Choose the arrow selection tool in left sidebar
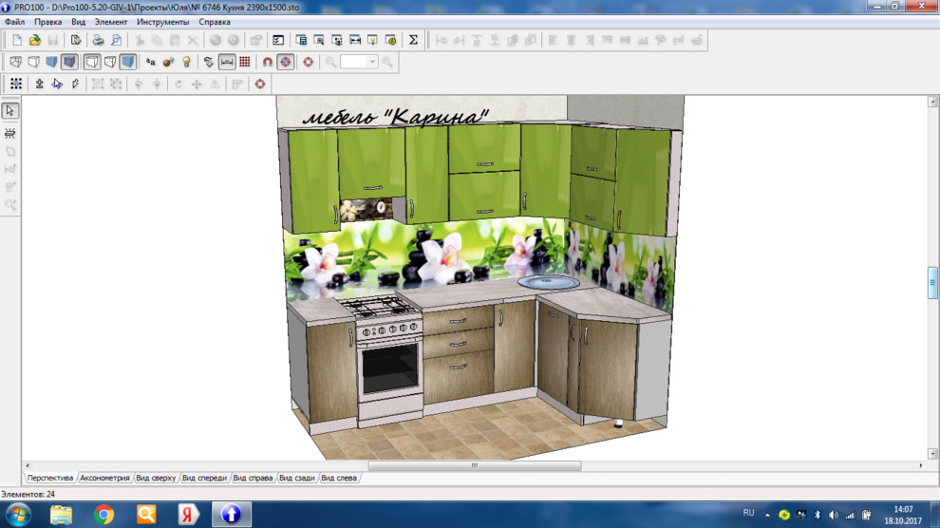 pos(10,110)
